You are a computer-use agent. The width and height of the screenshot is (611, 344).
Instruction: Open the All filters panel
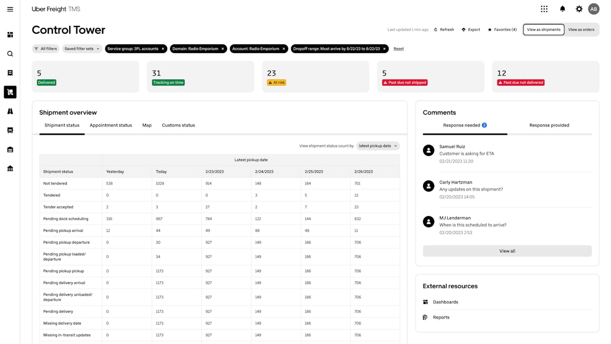(x=45, y=48)
